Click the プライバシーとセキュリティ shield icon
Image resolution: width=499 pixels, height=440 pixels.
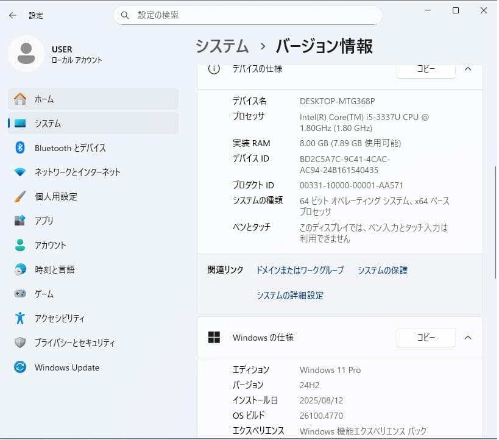pos(20,342)
